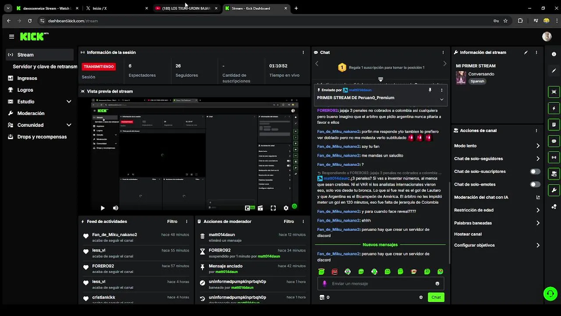Screen dimensions: 561x316
Task: Open stream preview settings gear
Action: (x=286, y=208)
